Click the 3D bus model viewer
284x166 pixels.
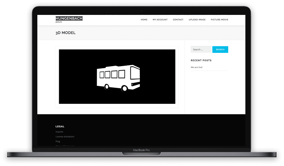click(x=117, y=77)
